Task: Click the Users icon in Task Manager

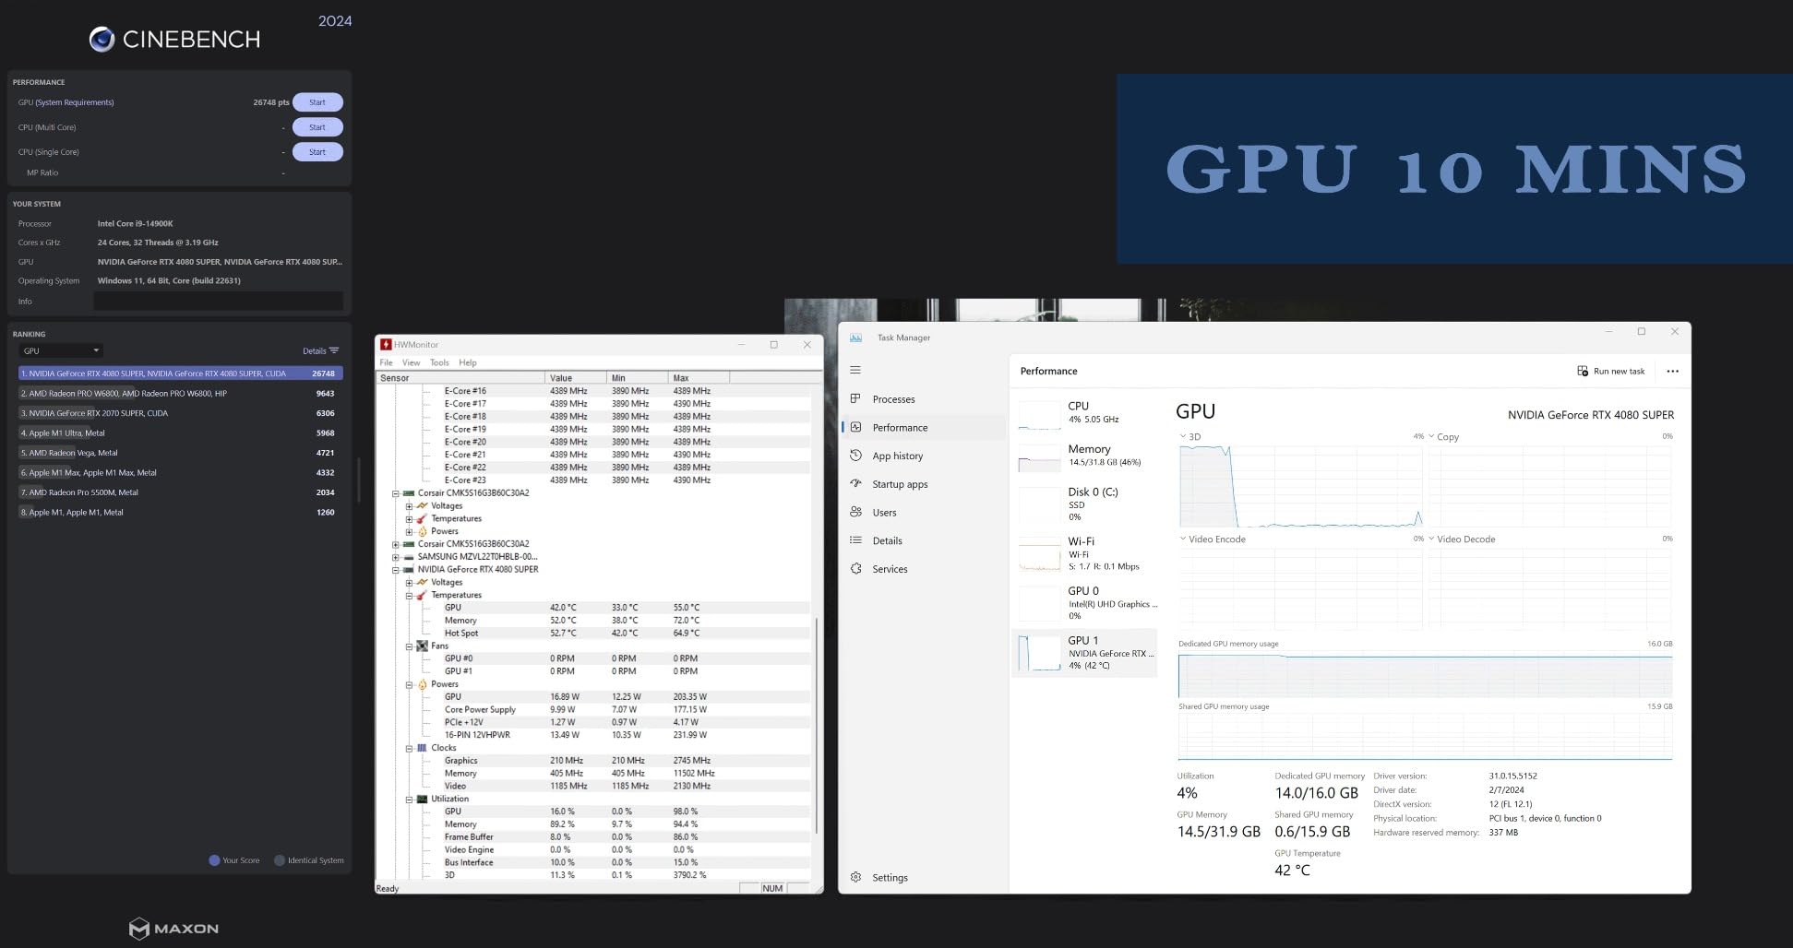Action: 855,513
